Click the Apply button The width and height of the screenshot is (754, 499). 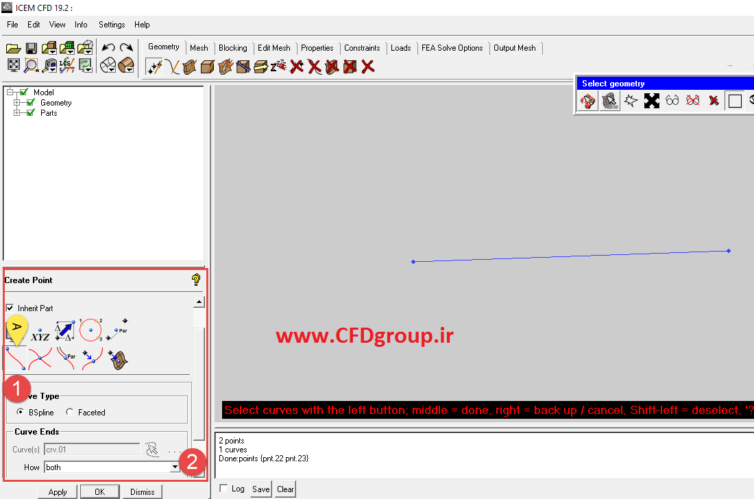click(x=58, y=491)
